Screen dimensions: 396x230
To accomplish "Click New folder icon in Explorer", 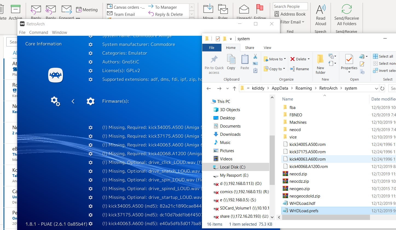I will [320, 59].
